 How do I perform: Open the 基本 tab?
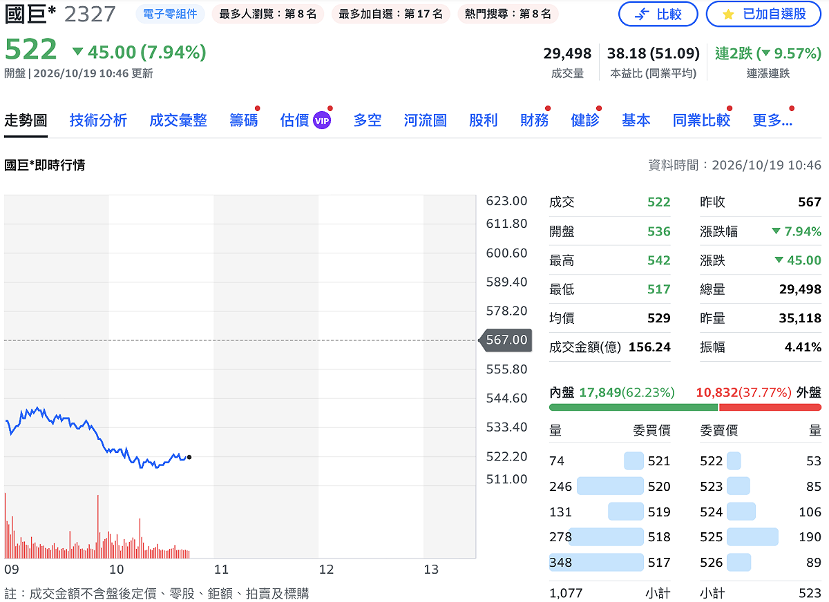[636, 120]
